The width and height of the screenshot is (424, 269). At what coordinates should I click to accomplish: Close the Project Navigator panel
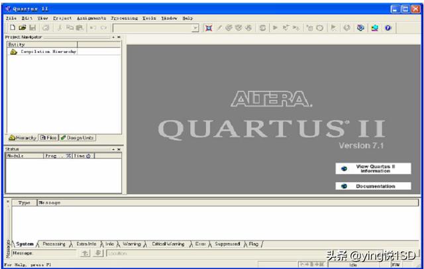pos(119,37)
